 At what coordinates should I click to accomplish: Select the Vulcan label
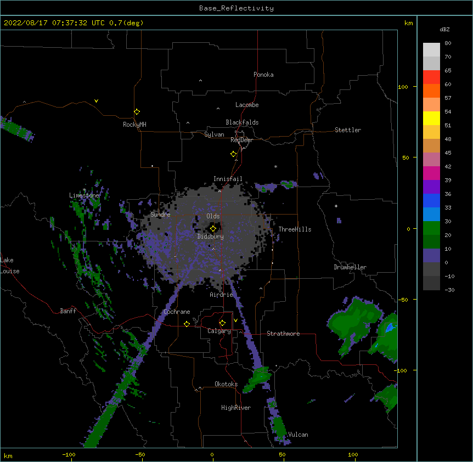tap(298, 435)
